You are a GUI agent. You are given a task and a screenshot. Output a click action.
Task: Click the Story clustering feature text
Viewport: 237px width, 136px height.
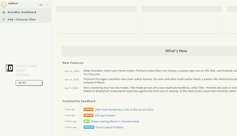(160, 89)
